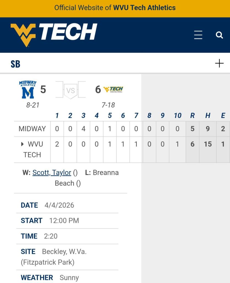Screen dimensions: 230x283
Task: Click the Midway score of 5
Action: 43,90
